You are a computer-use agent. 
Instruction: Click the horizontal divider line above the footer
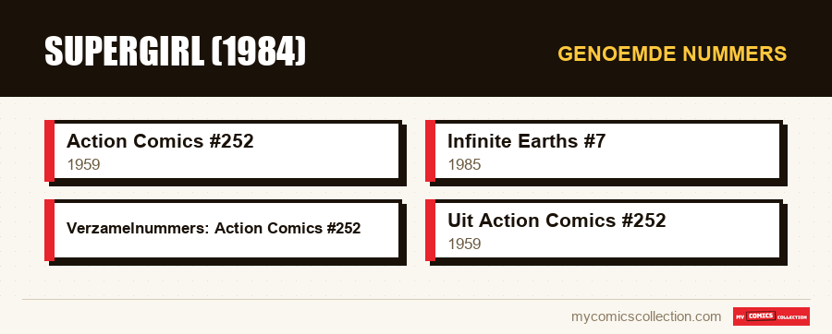(416, 300)
